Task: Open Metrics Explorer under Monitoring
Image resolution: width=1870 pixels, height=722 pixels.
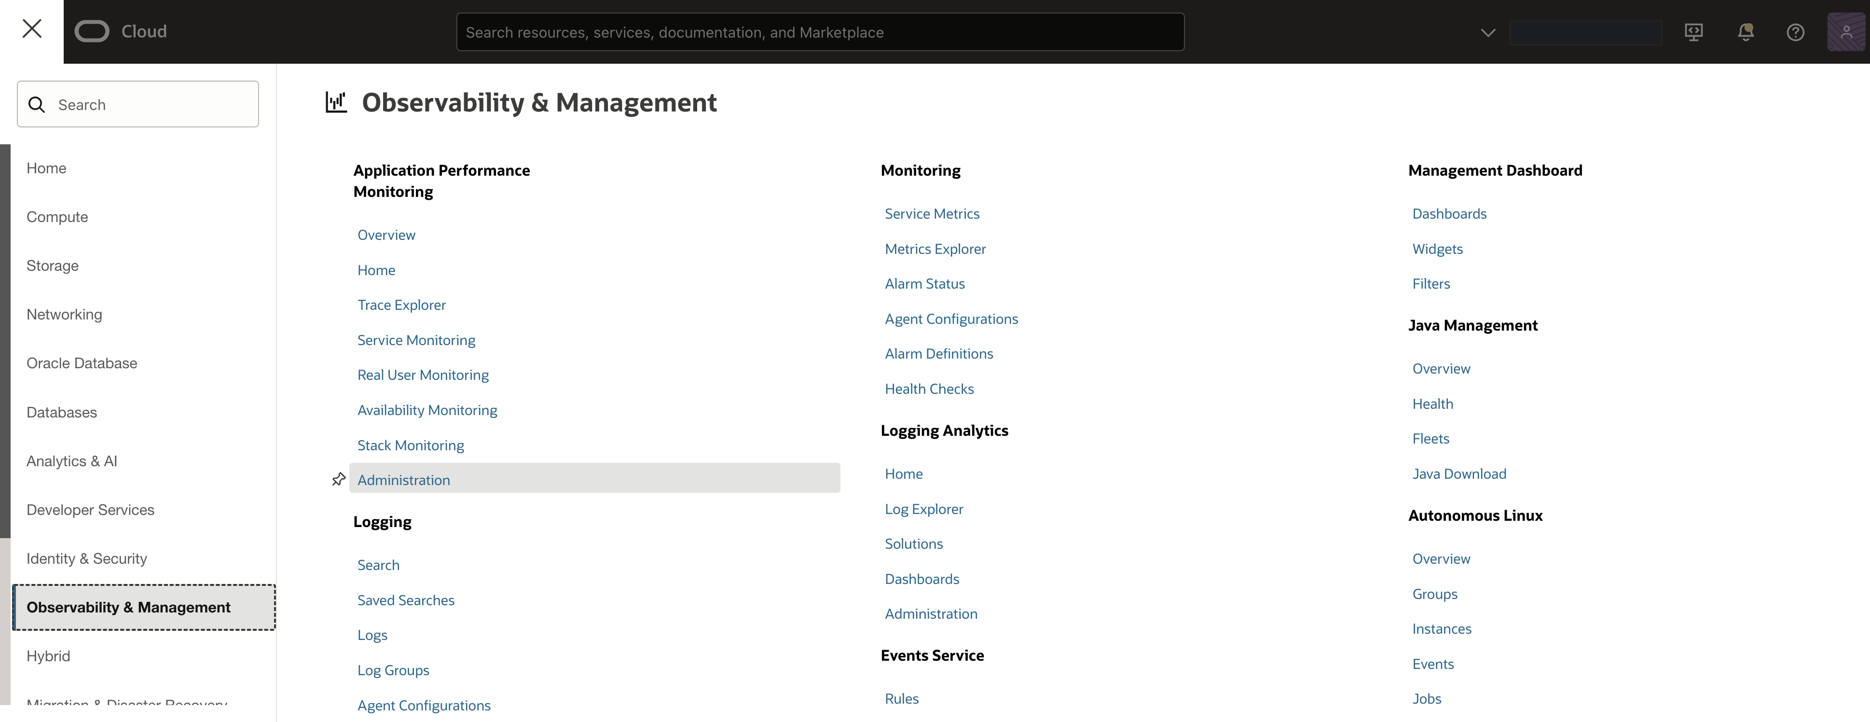Action: tap(935, 249)
